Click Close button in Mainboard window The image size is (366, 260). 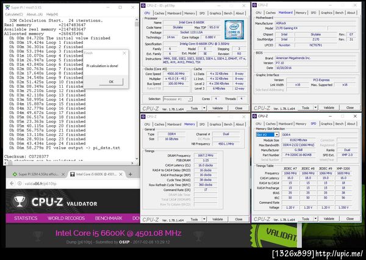(350, 107)
